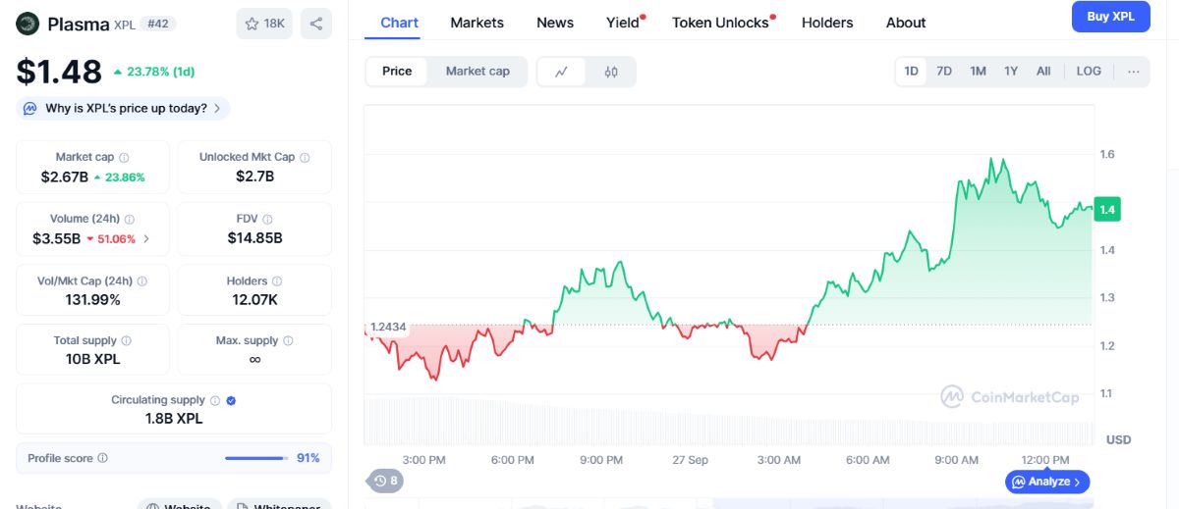Click Max. supply info icon
Viewport: 1179px width, 509px height.
point(288,341)
